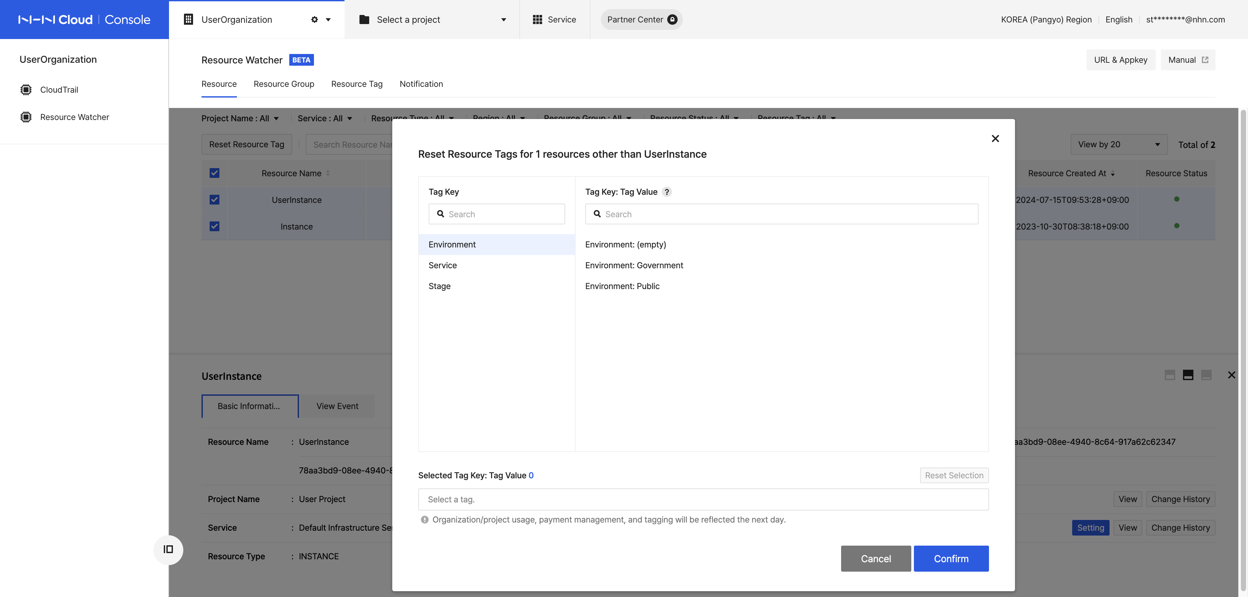
Task: Click the Partner Center lock icon
Action: [672, 20]
